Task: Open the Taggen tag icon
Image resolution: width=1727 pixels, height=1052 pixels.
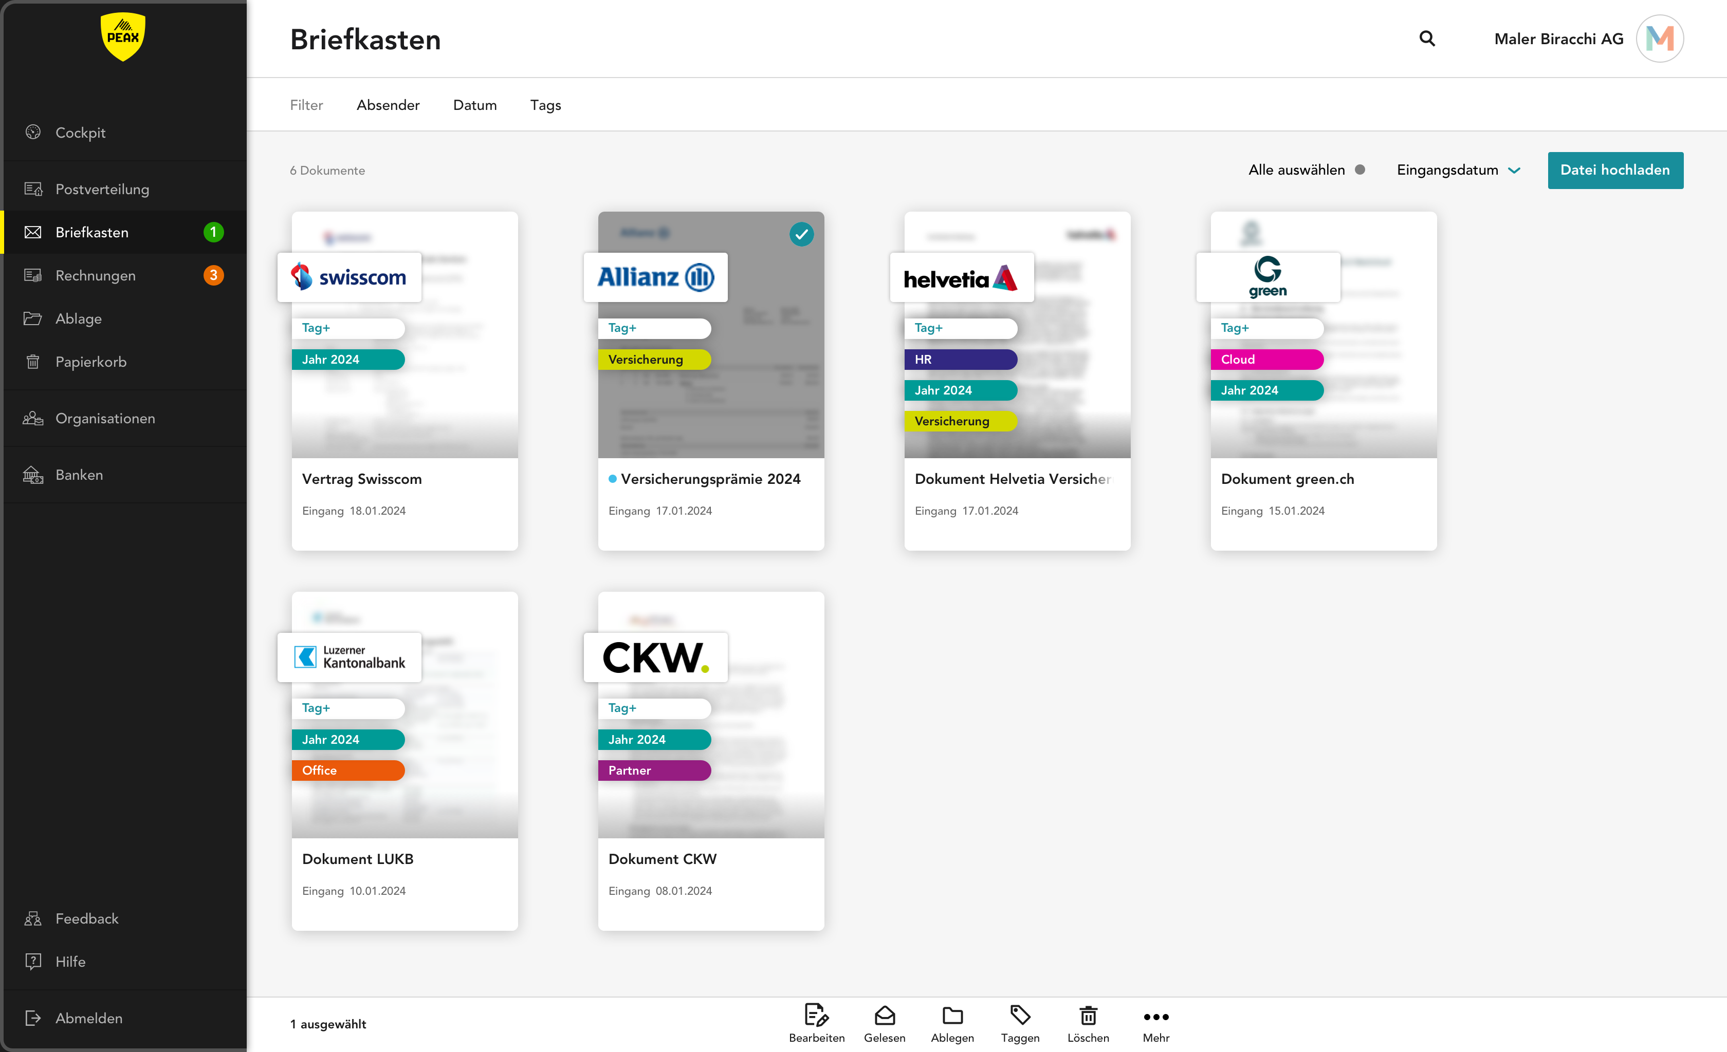Action: click(1020, 1016)
